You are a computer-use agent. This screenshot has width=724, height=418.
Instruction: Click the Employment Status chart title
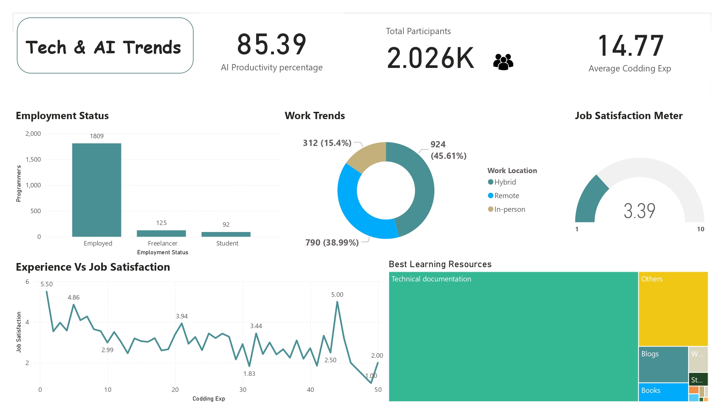(62, 116)
